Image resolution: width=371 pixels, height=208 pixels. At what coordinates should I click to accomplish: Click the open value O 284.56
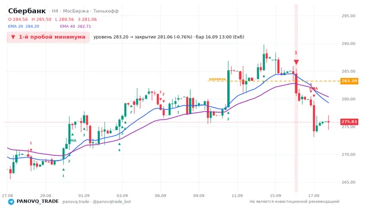(18, 19)
